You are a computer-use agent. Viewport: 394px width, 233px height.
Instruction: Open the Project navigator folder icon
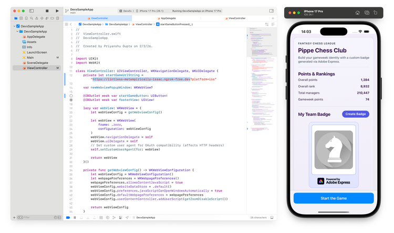pyautogui.click(x=16, y=18)
